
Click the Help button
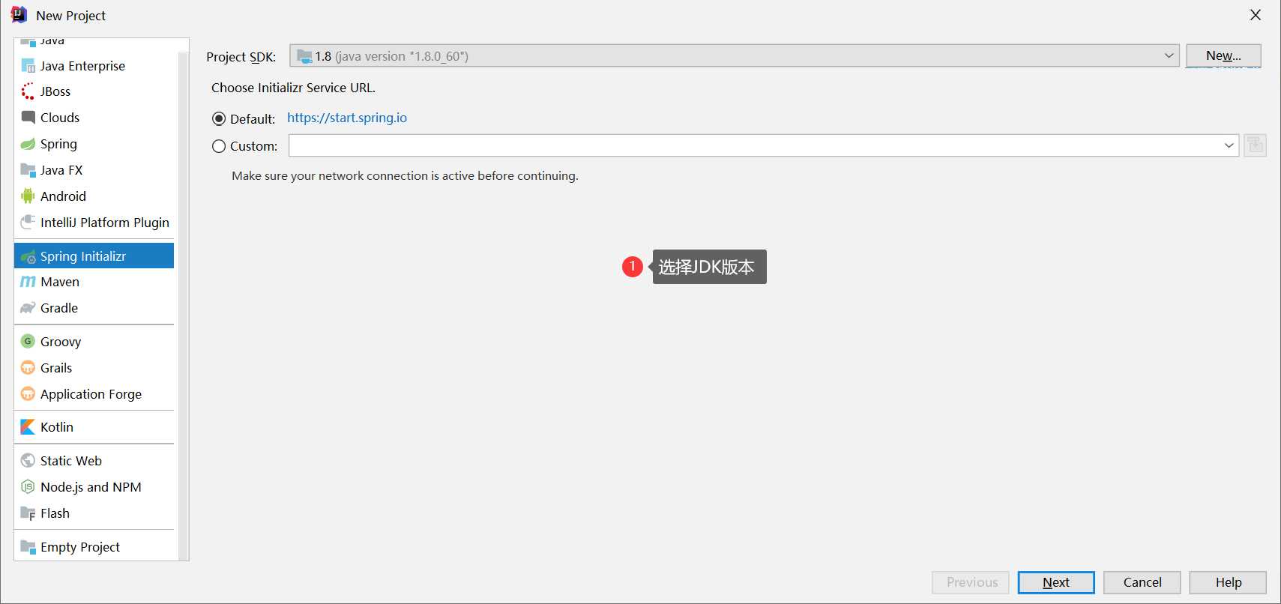click(1229, 582)
